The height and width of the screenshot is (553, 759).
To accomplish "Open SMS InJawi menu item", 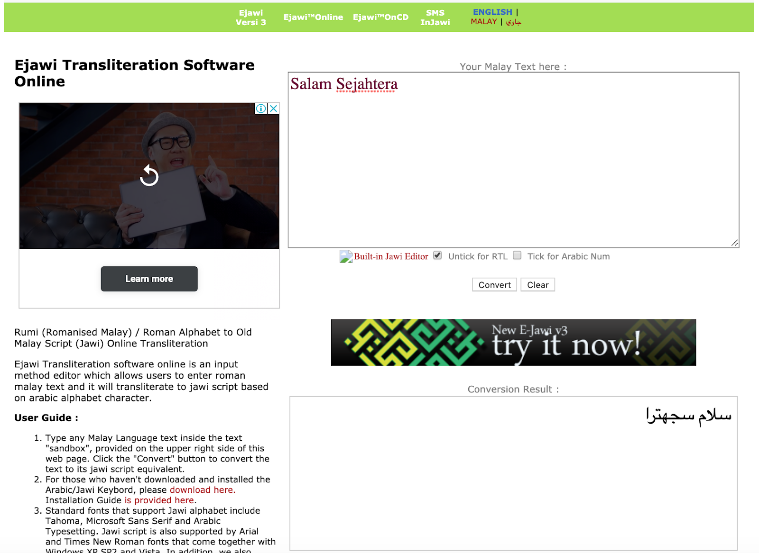I will (435, 18).
